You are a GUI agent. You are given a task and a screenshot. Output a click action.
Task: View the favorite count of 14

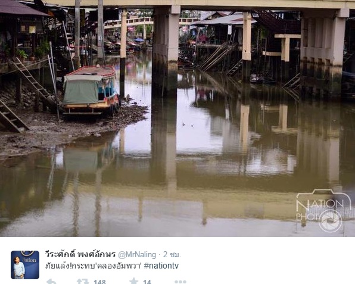(147, 282)
